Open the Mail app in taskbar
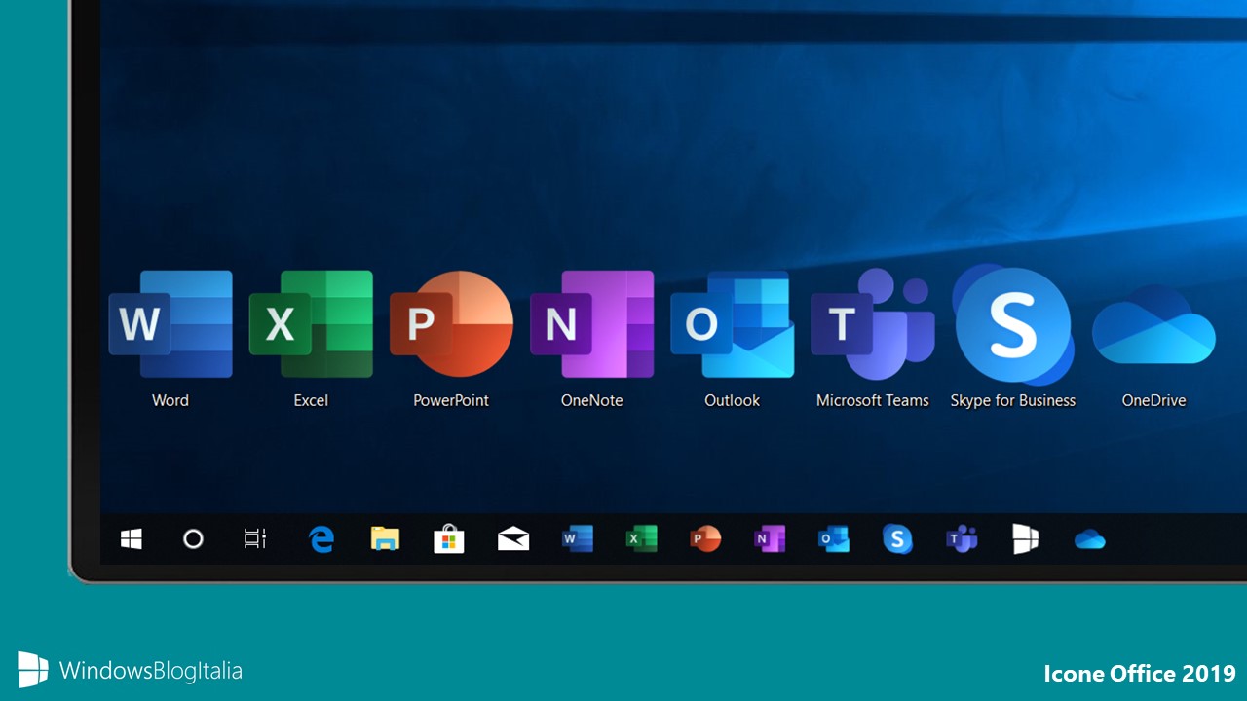This screenshot has width=1247, height=701. click(x=513, y=538)
